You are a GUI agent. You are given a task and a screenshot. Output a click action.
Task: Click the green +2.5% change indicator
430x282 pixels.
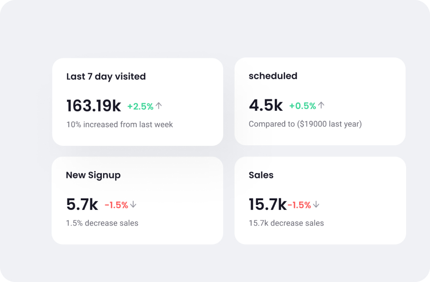[x=140, y=106]
